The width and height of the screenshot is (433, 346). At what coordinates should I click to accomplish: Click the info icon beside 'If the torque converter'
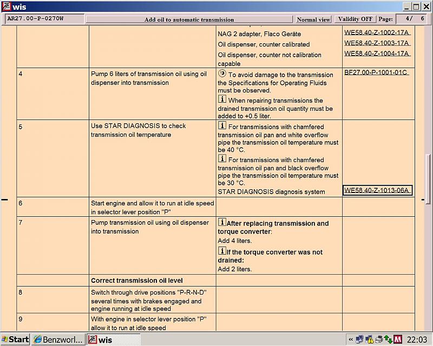(222, 250)
